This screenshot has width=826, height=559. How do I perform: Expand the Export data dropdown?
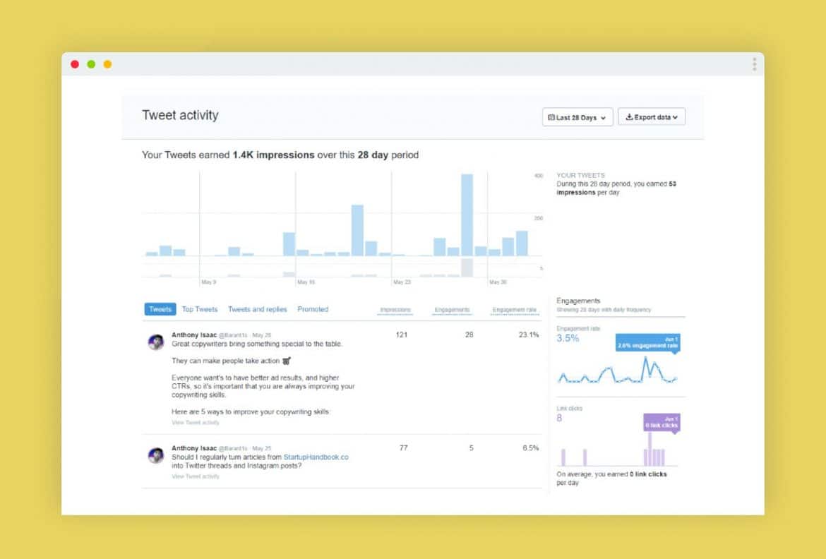651,117
